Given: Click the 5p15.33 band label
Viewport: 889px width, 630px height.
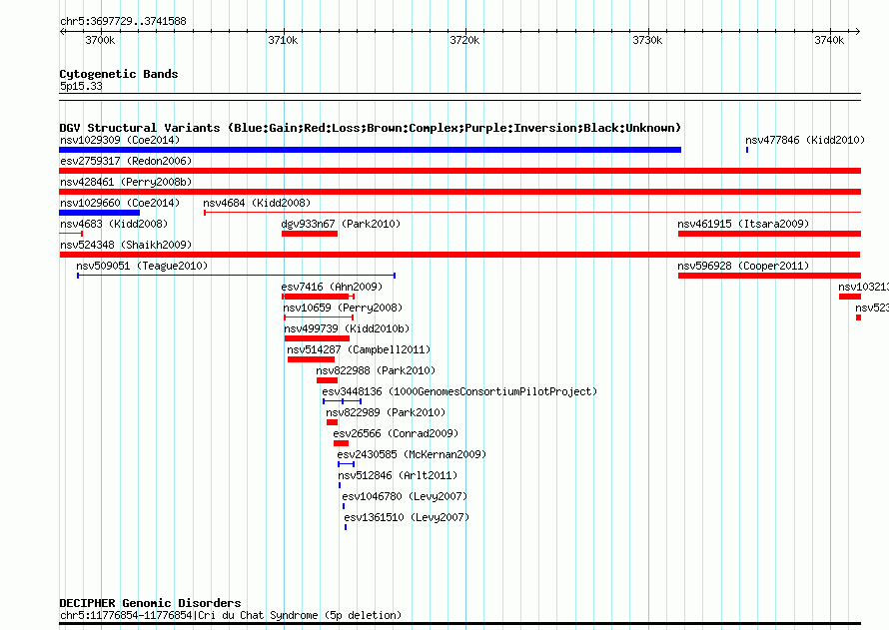Looking at the screenshot, I should [81, 86].
